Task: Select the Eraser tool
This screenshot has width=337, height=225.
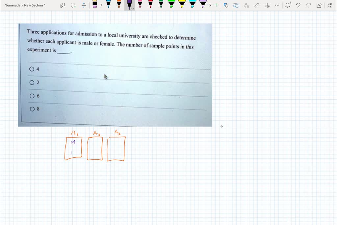Action: point(94,4)
